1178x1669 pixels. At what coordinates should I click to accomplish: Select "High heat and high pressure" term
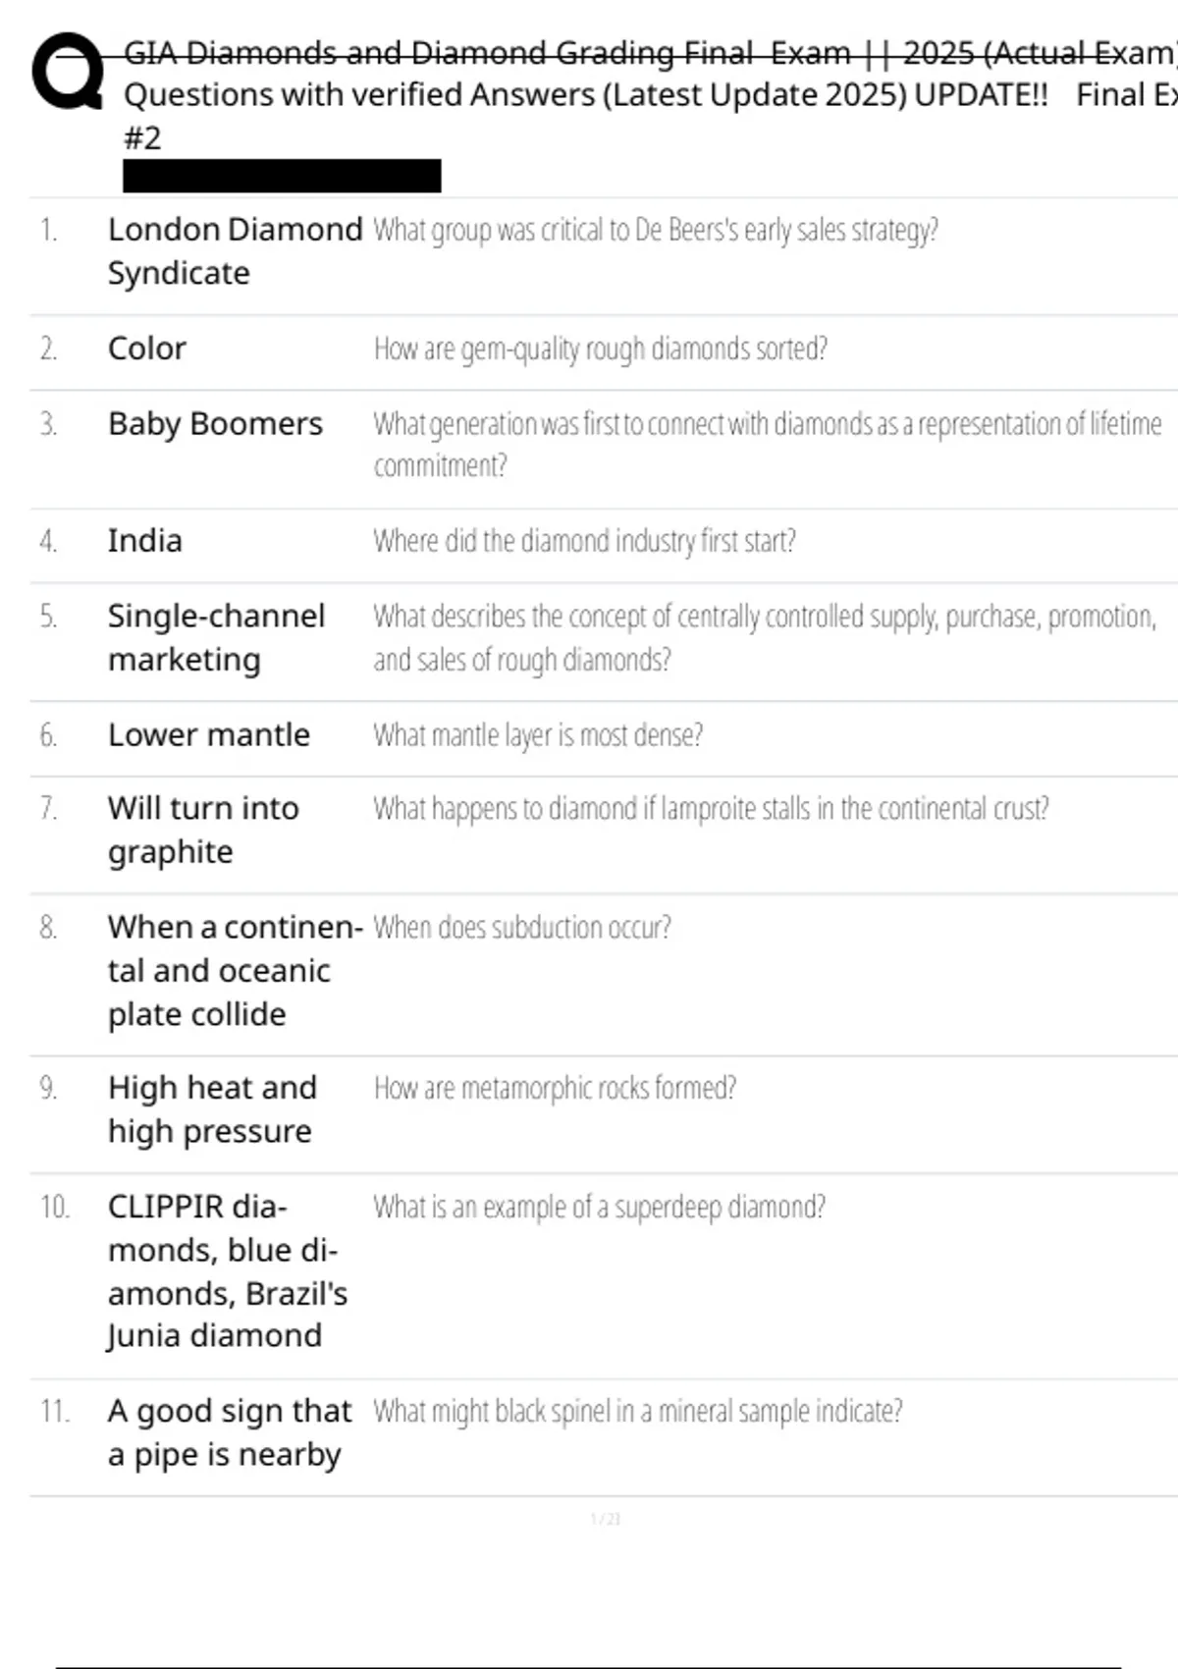212,1109
